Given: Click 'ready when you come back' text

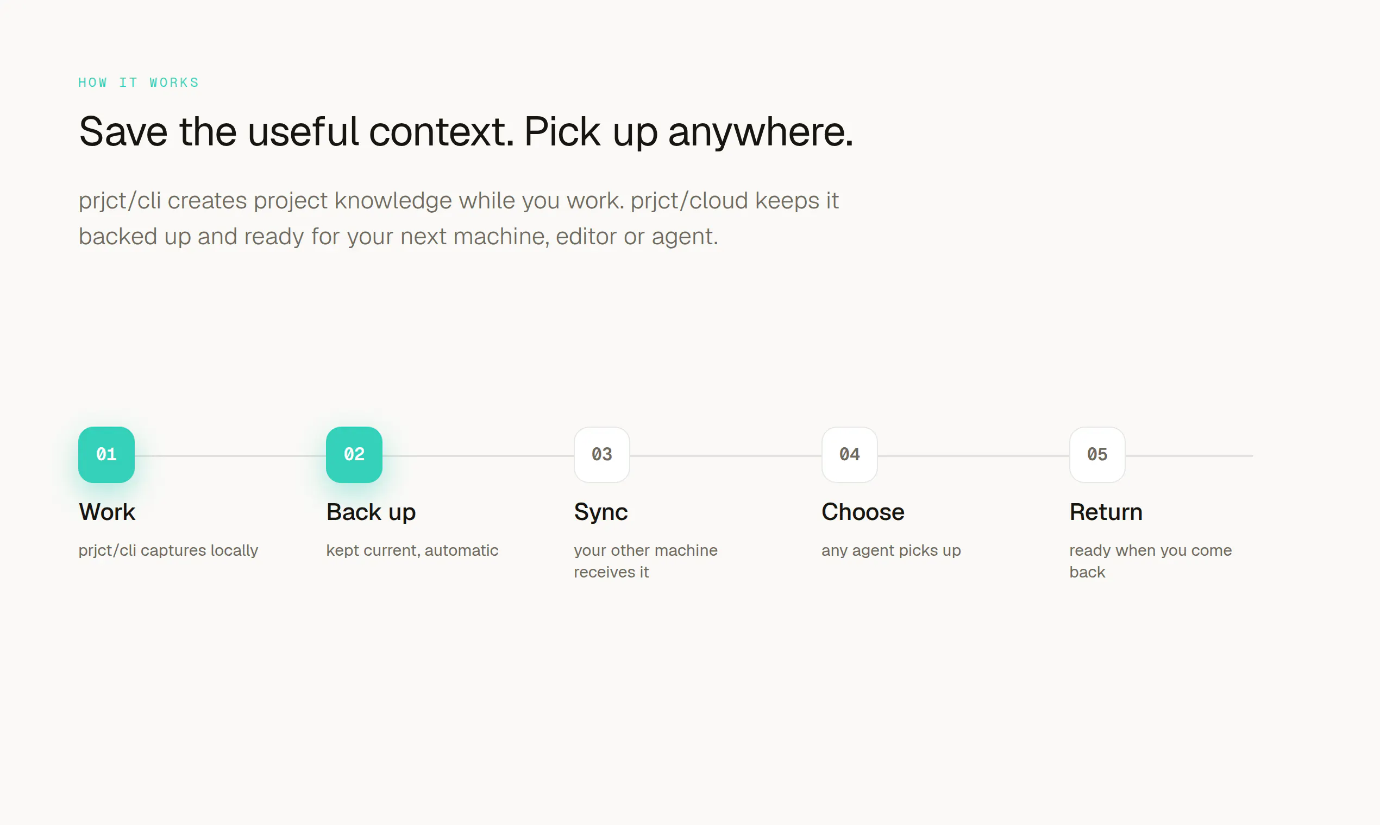Looking at the screenshot, I should click(1150, 561).
